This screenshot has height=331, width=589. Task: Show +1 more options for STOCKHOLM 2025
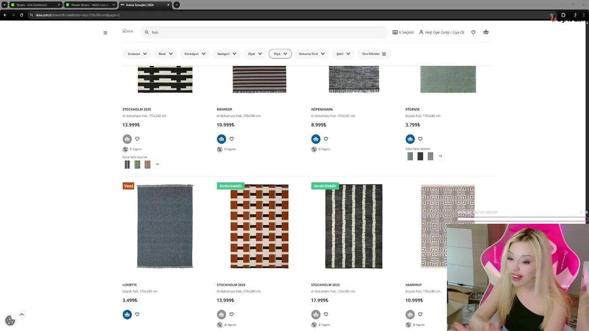[157, 164]
